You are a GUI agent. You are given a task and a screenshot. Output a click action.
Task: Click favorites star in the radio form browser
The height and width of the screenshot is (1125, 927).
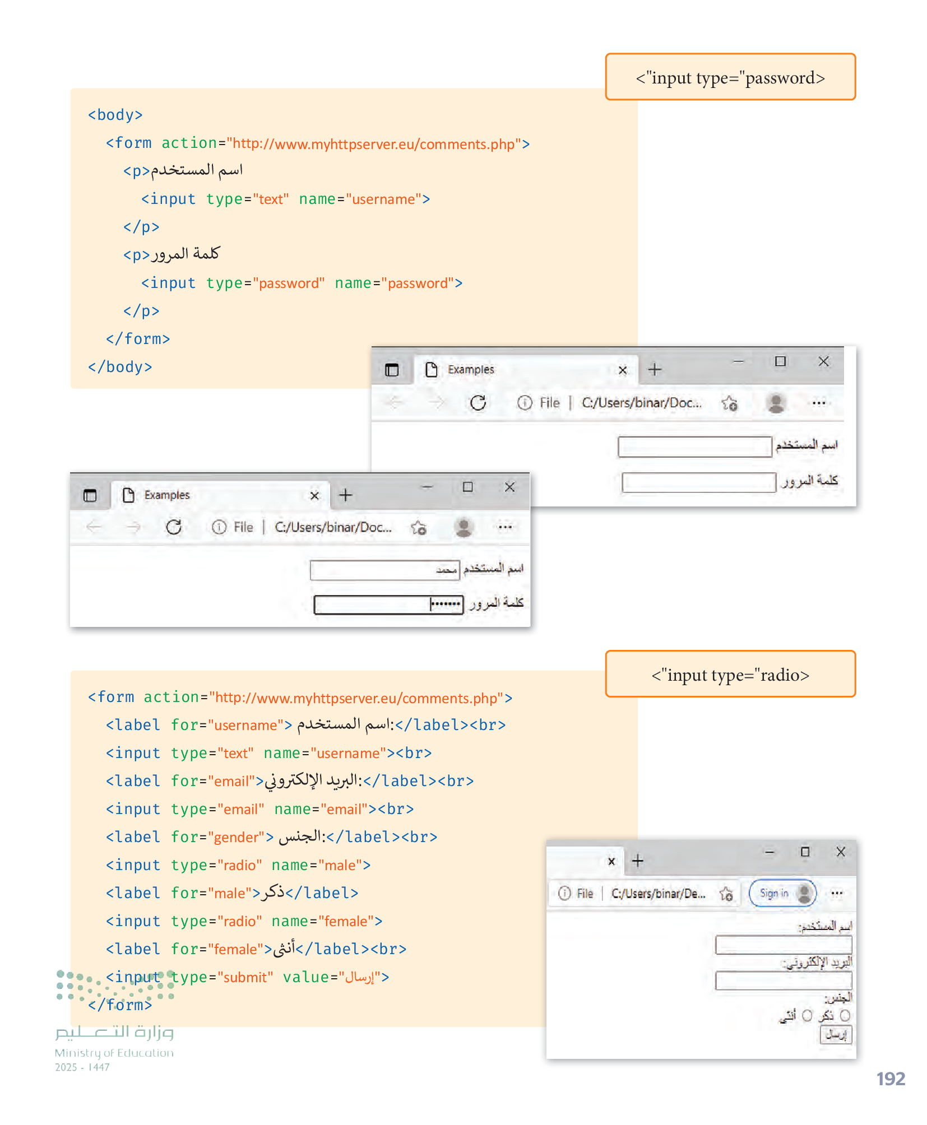coord(726,894)
